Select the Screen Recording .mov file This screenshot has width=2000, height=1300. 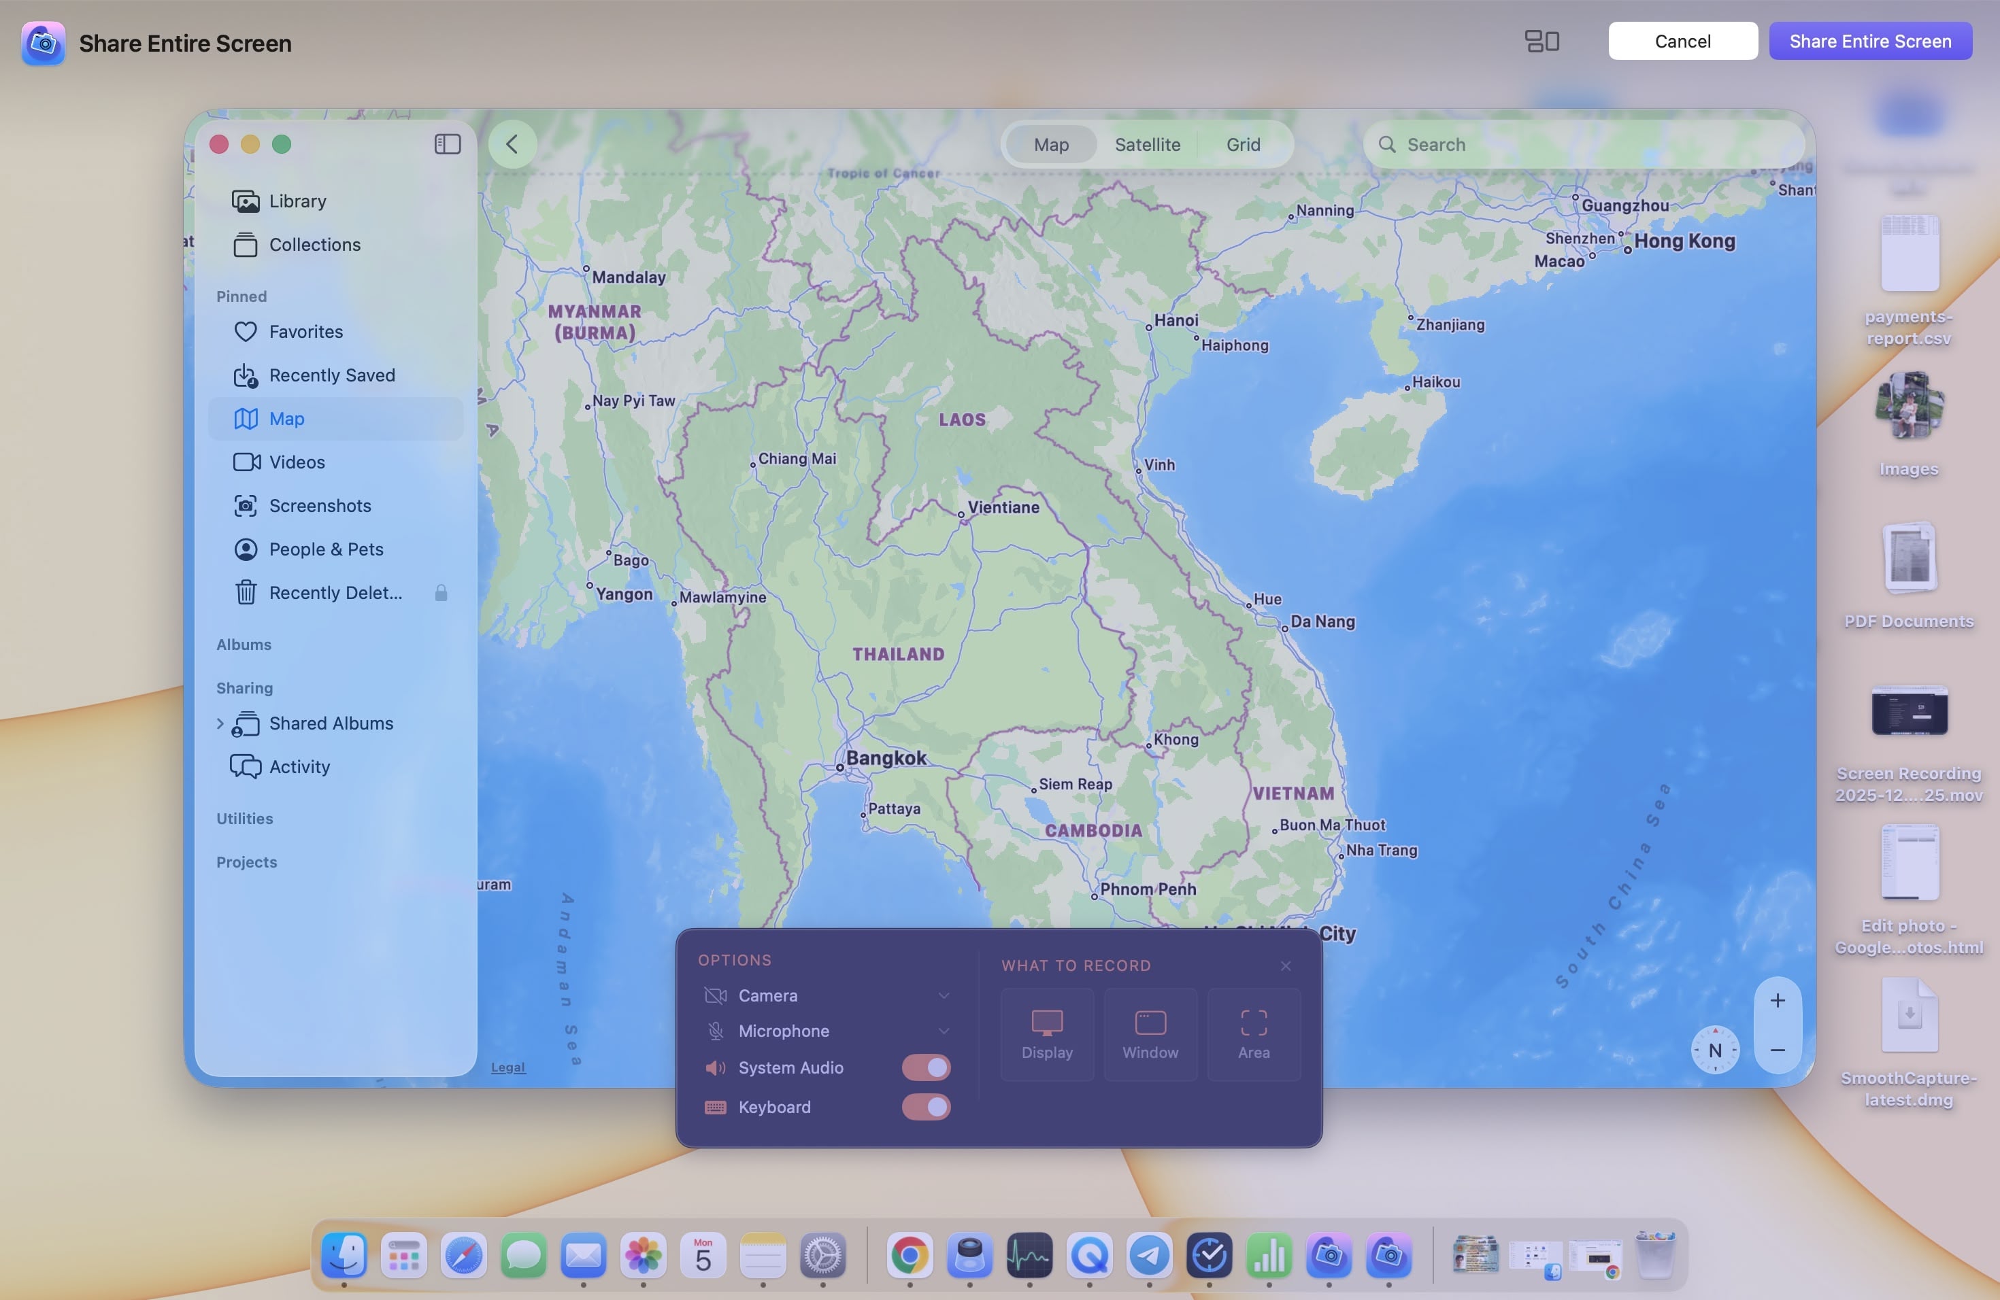tap(1908, 744)
